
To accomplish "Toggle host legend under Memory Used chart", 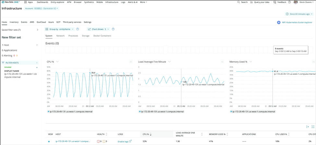I will coord(253,111).
